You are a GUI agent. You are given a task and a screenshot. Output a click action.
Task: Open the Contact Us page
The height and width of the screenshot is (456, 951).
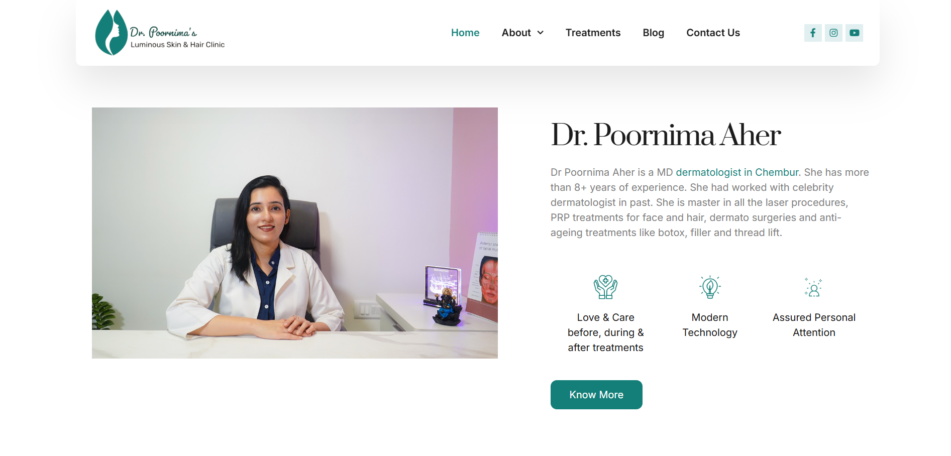(x=713, y=33)
